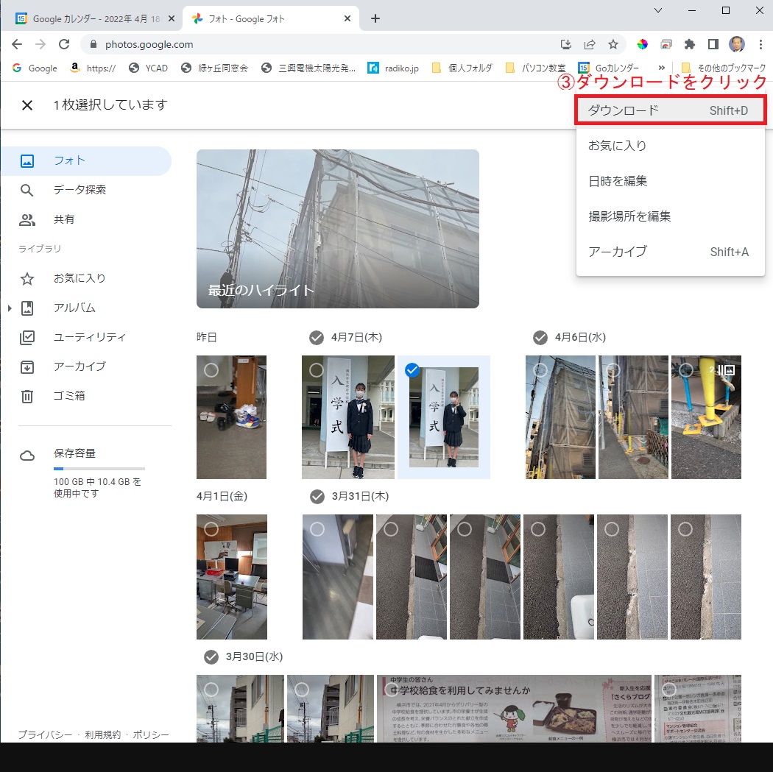Open the プライバシー link
This screenshot has height=772, width=773.
tap(45, 735)
